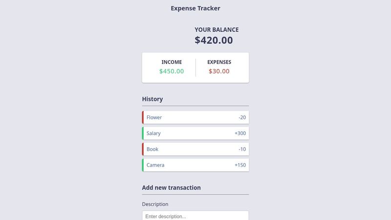Click the $30.00 expenses total
Image resolution: width=391 pixels, height=220 pixels.
click(219, 71)
